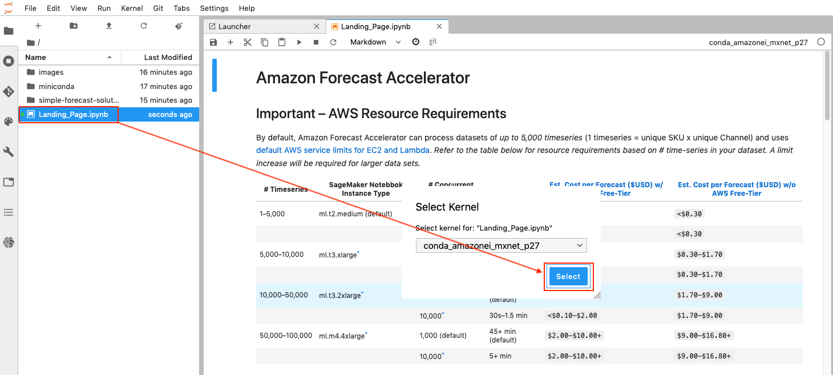The image size is (833, 375).
Task: Click the <$0.10–$2.00 cost cell
Action: (573, 315)
